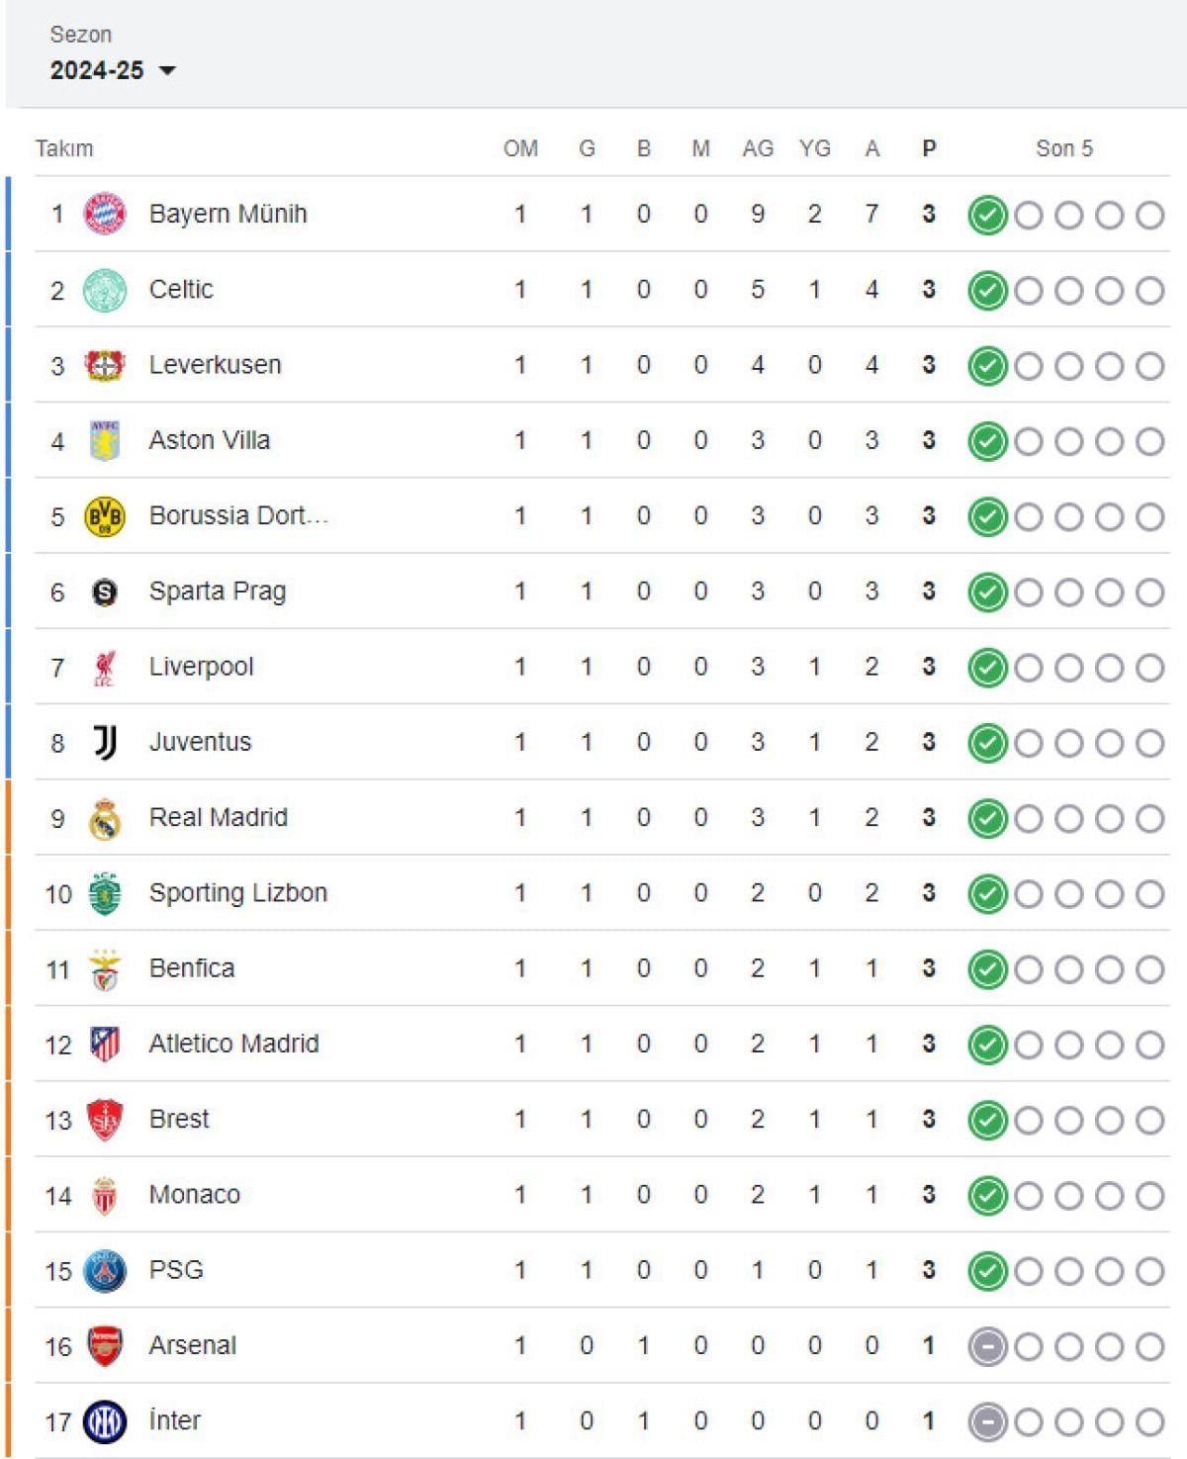Screen dimensions: 1187x1459
Task: Click the Juventus logo icon
Action: point(105,742)
